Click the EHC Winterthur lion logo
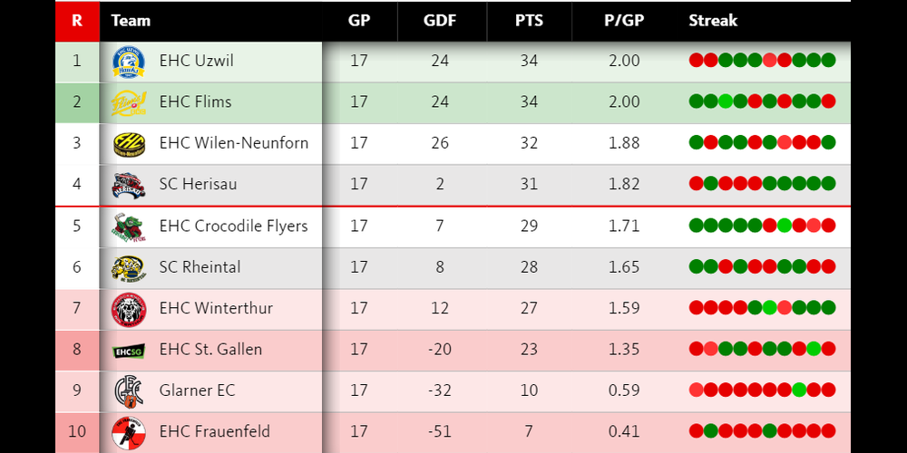The height and width of the screenshot is (453, 907). click(x=129, y=309)
